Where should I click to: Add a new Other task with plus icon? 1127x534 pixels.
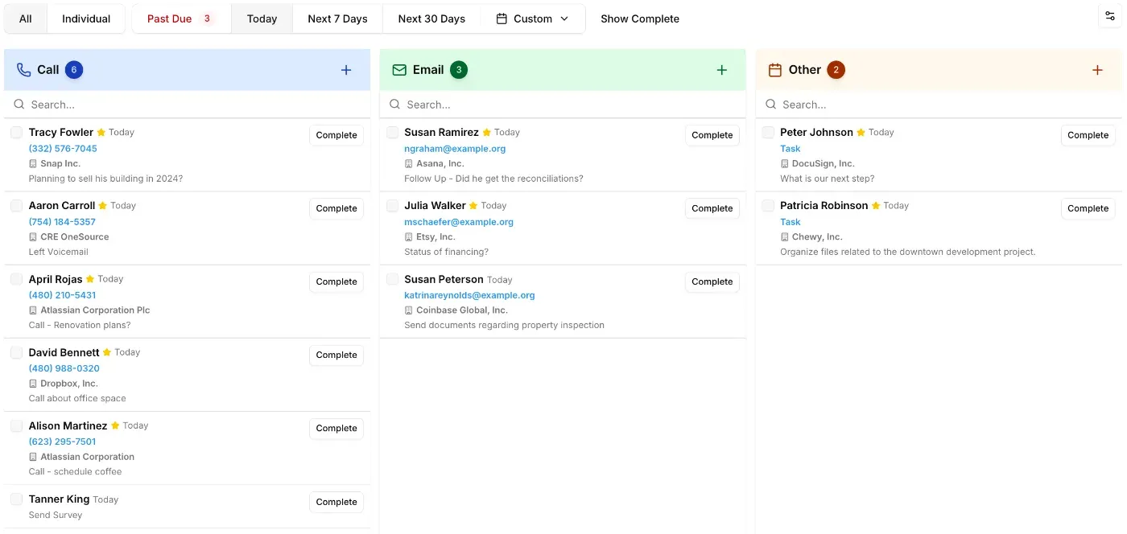pyautogui.click(x=1097, y=70)
